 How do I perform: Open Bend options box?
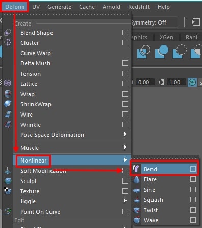(193, 169)
